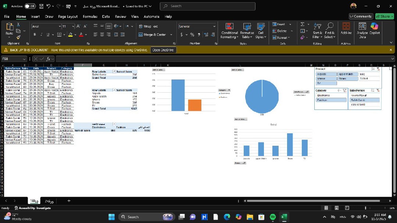The image size is (397, 223).
Task: Open the Formulas ribbon tab
Action: pos(90,16)
